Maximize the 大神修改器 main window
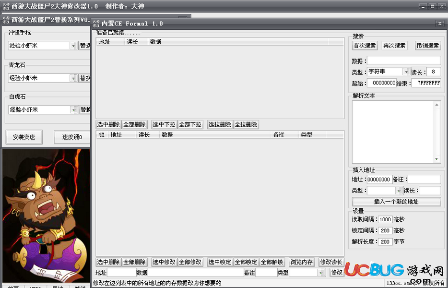Image resolution: width=448 pixels, height=288 pixels. point(432,6)
